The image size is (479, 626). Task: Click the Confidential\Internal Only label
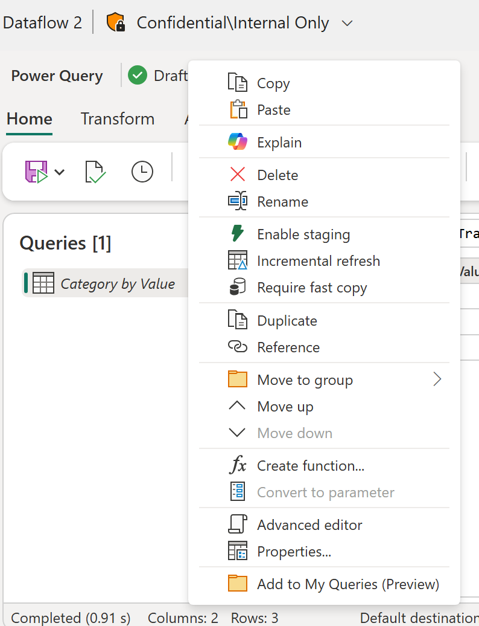click(233, 22)
